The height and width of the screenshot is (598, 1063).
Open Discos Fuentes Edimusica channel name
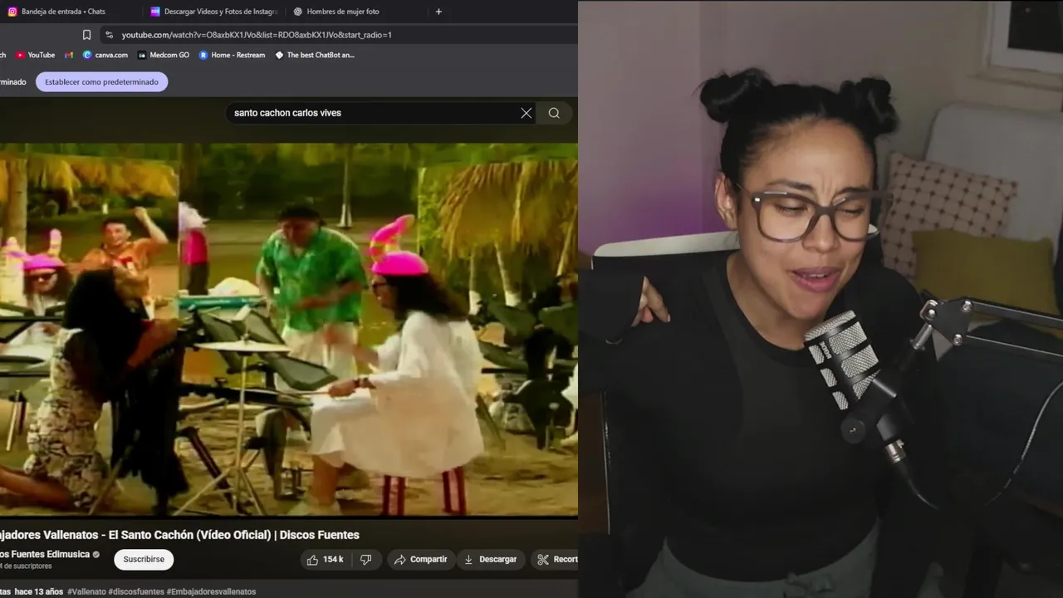[x=45, y=554]
